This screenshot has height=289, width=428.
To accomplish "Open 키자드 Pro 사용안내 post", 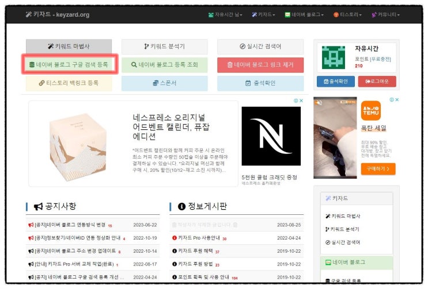I will tap(199, 238).
